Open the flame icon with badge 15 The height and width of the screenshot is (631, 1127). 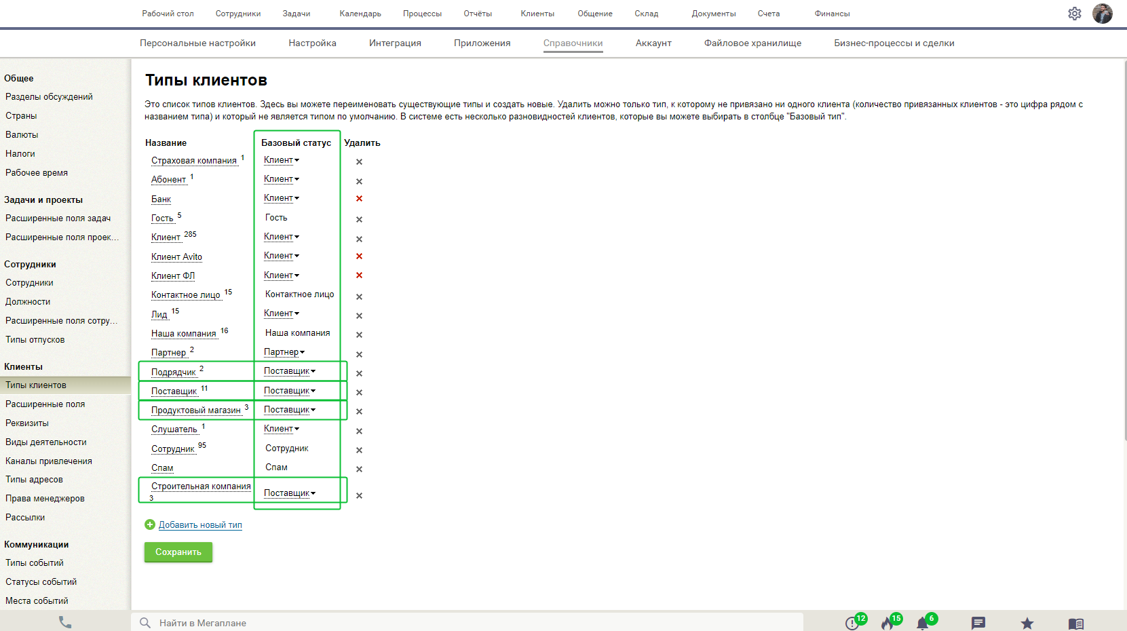click(887, 623)
